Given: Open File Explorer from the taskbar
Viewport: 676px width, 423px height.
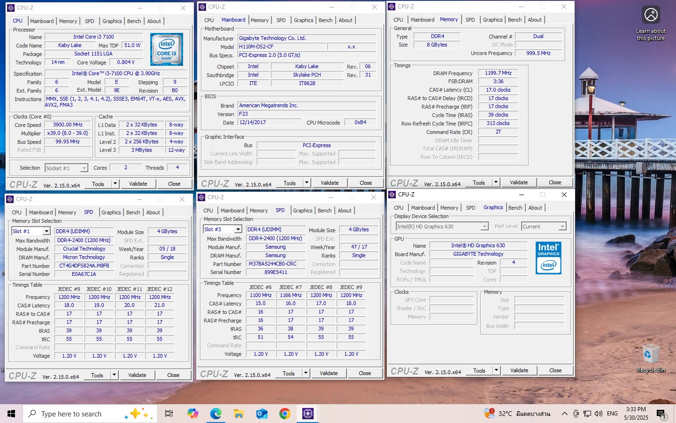Looking at the screenshot, I should pyautogui.click(x=238, y=414).
